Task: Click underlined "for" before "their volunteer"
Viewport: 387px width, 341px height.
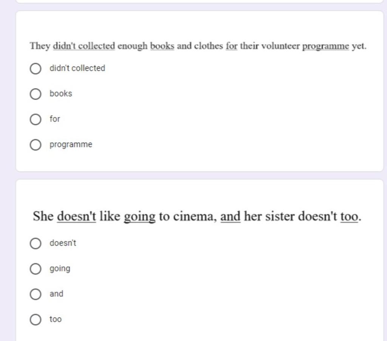Action: [x=232, y=46]
